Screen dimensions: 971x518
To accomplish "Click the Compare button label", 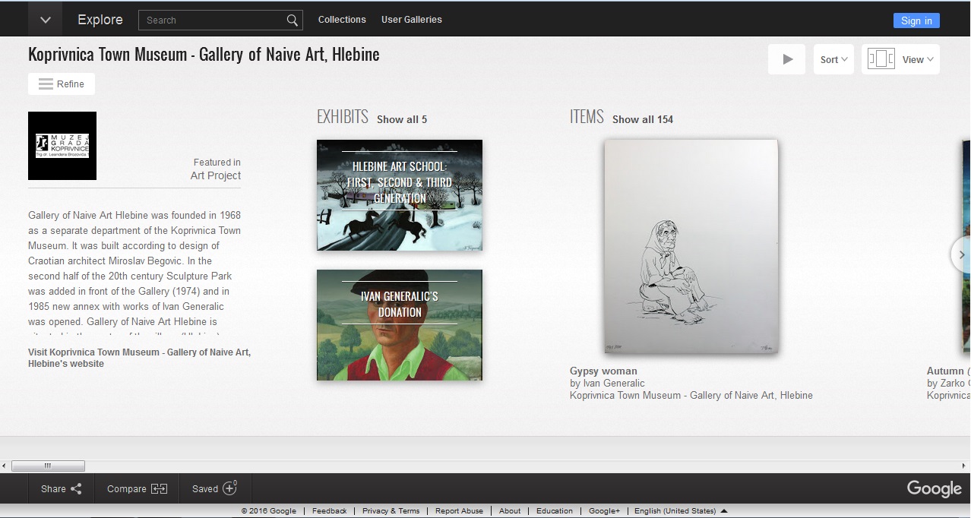I will [127, 489].
